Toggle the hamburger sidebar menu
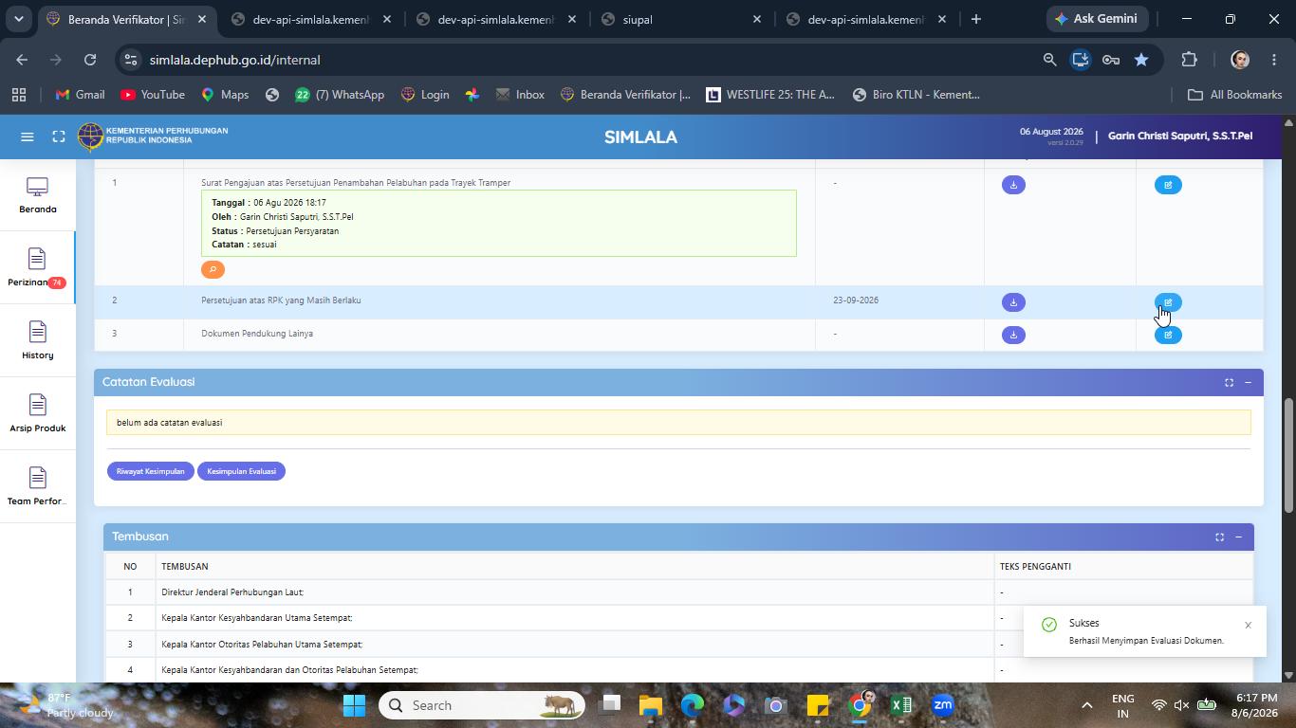Screen dimensions: 1296x728 coord(28,137)
